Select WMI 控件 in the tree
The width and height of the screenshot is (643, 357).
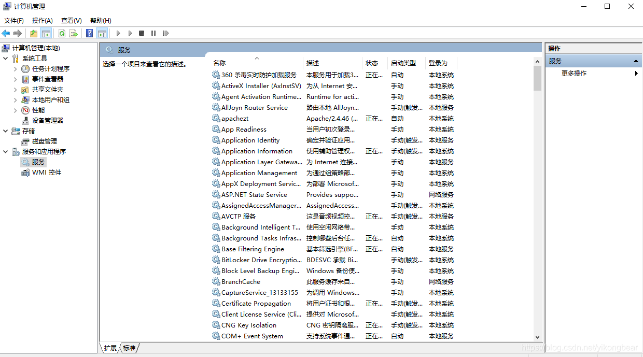[x=47, y=173]
